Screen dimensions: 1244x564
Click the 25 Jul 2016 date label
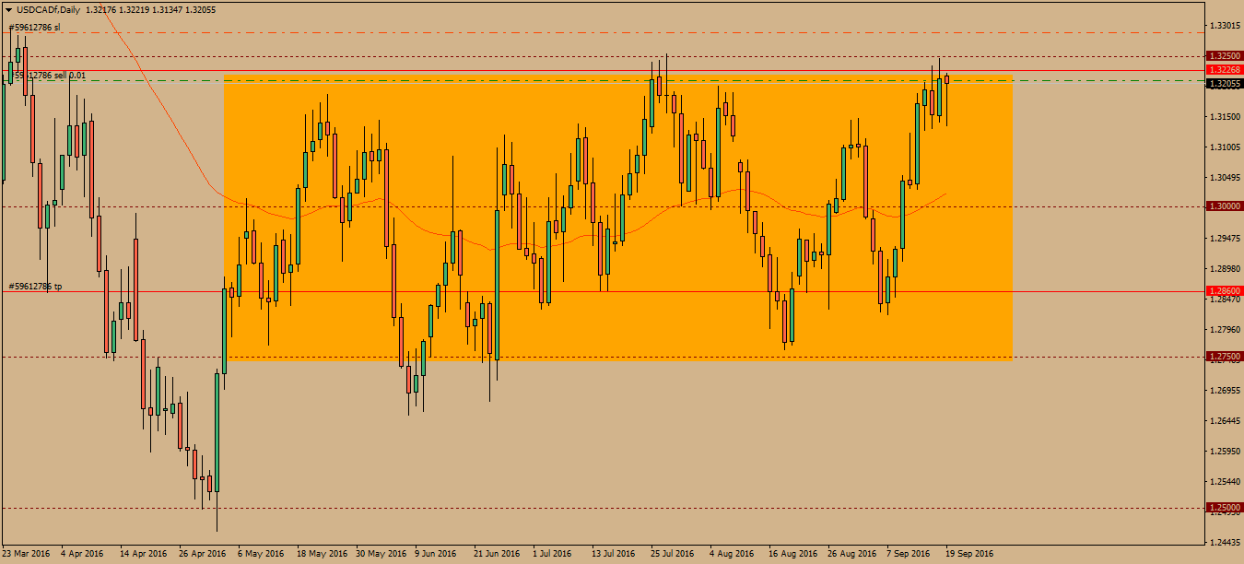tap(673, 554)
